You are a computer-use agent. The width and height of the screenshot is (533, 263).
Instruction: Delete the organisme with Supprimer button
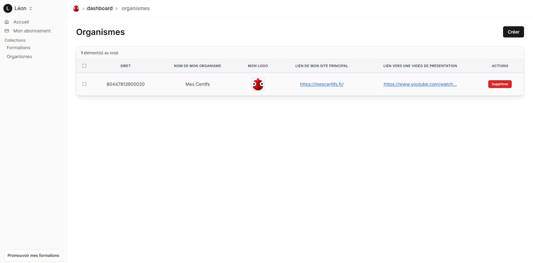pyautogui.click(x=500, y=84)
